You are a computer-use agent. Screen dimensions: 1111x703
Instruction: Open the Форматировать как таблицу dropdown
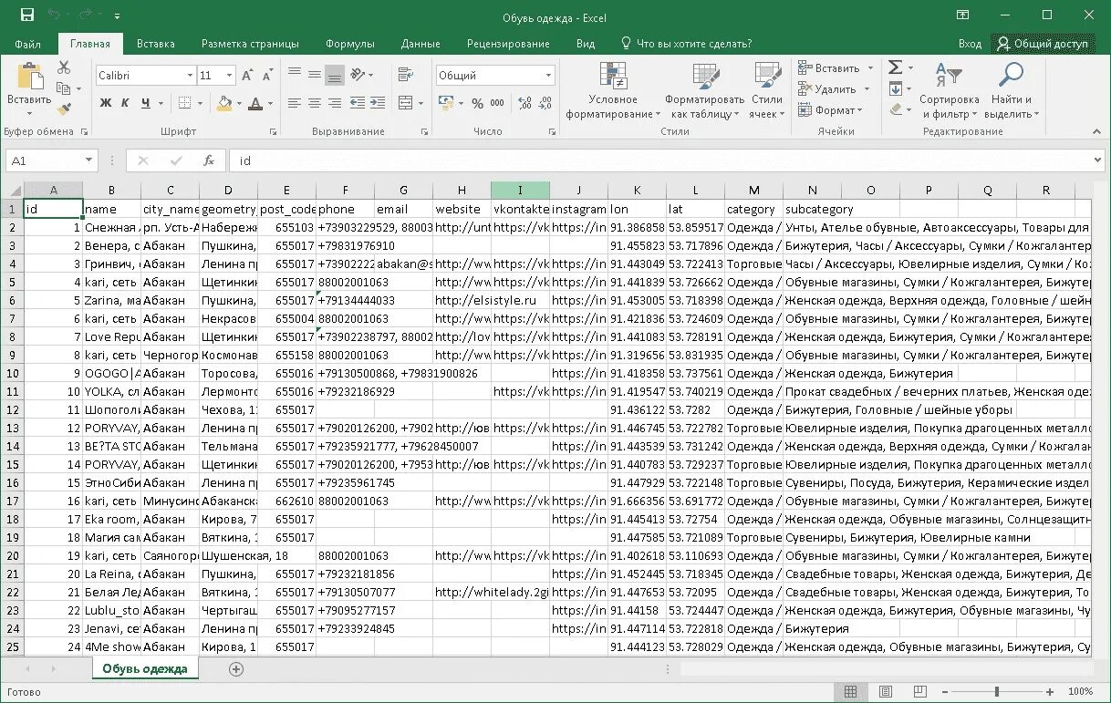point(704,91)
